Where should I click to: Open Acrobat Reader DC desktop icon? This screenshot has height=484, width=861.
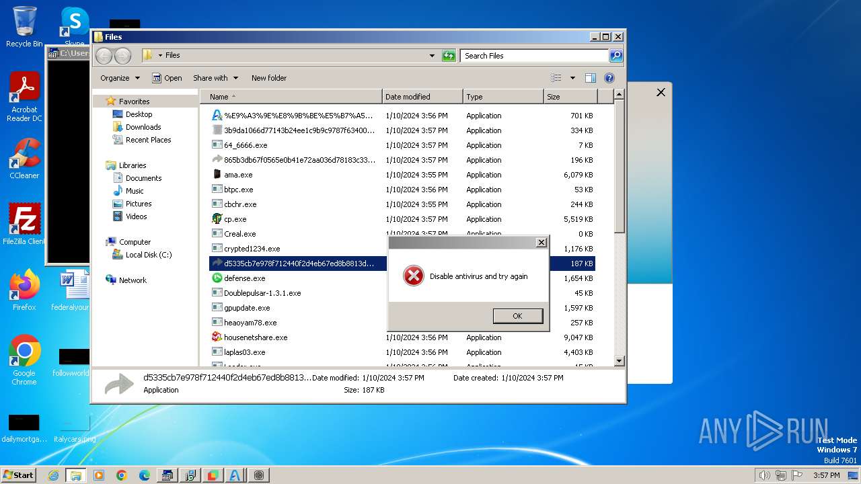pos(24,97)
